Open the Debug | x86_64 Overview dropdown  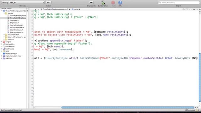coord(23,3)
